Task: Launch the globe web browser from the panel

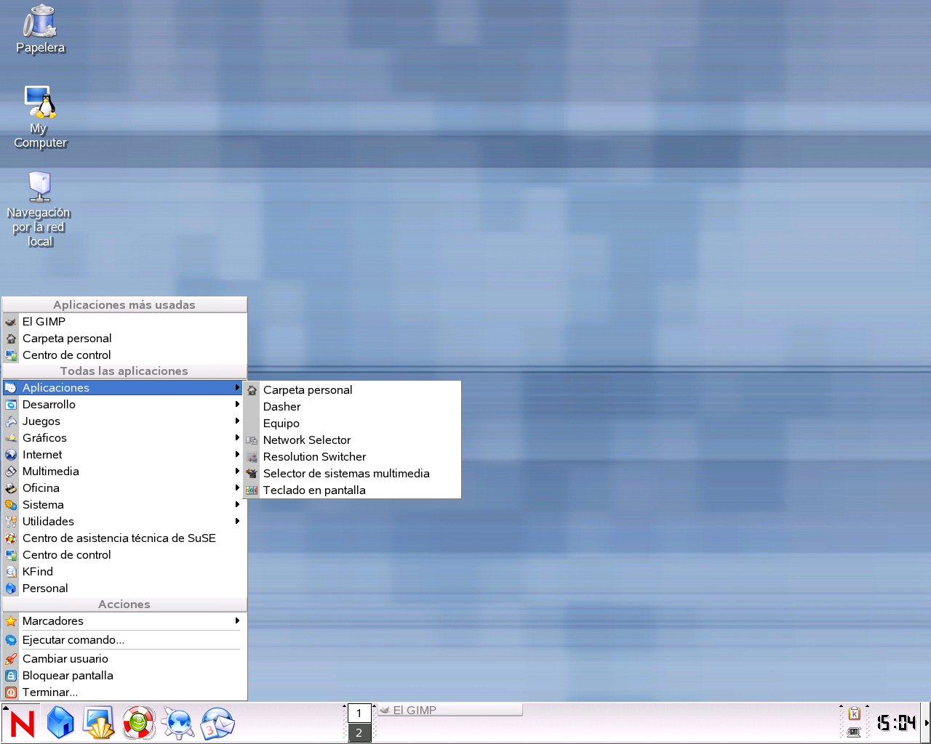Action: [178, 722]
